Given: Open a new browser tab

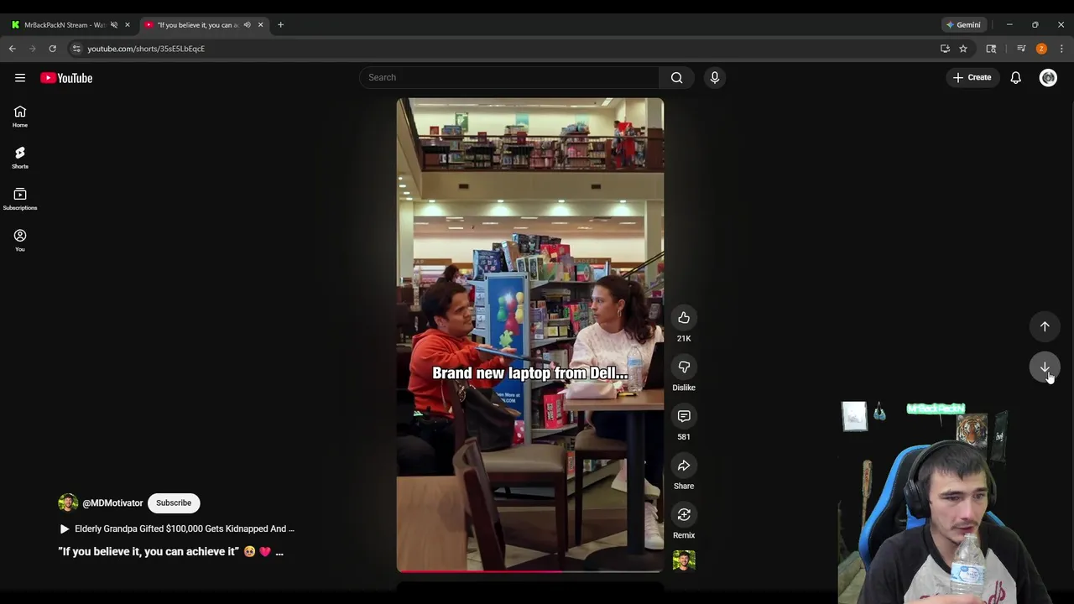Looking at the screenshot, I should click(x=280, y=25).
